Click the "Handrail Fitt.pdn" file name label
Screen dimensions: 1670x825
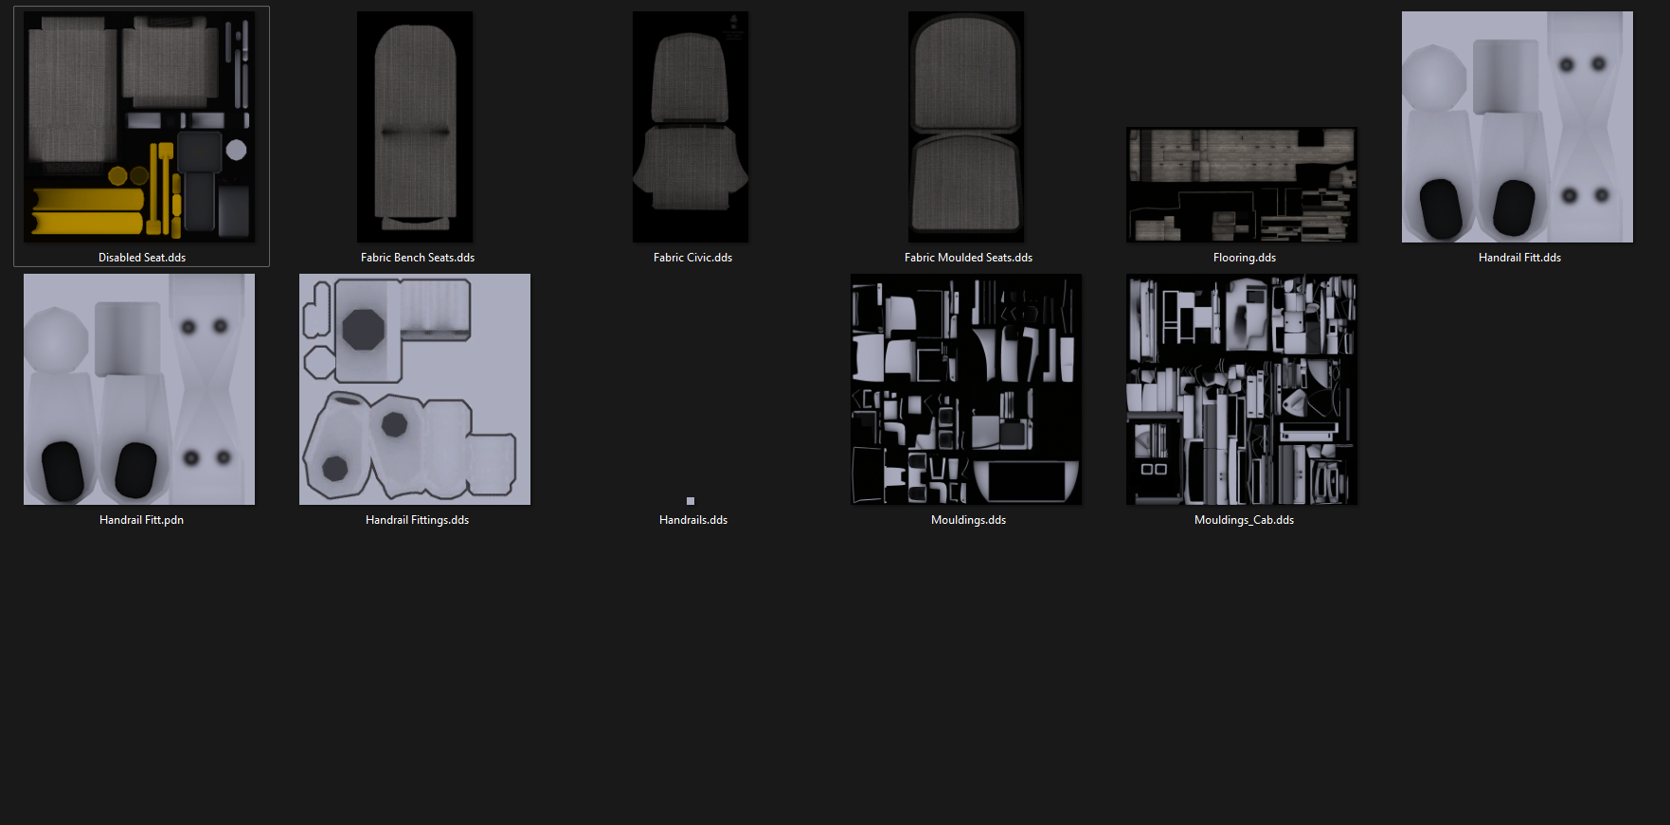(x=142, y=520)
